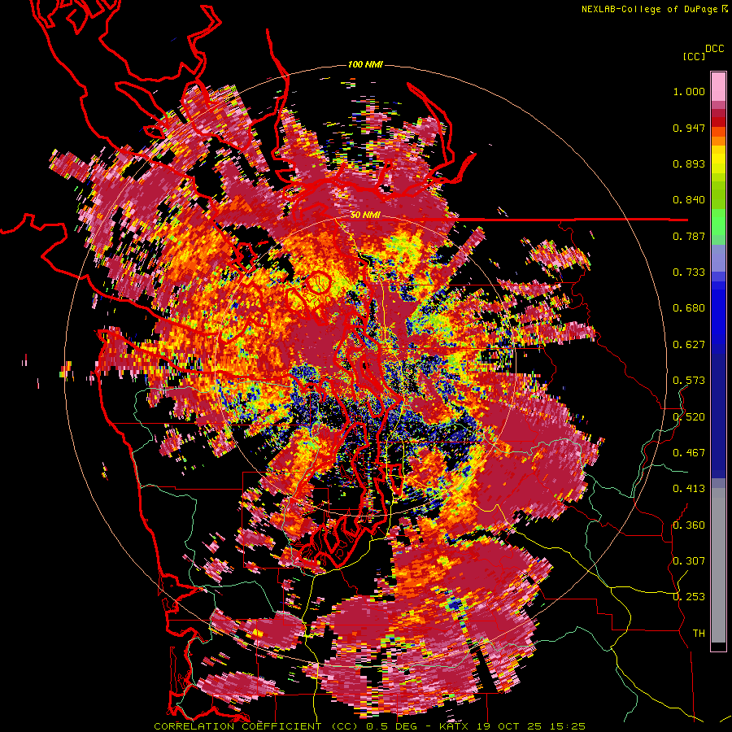732x732 pixels.
Task: Click the 0.413 legend value
Action: click(689, 489)
